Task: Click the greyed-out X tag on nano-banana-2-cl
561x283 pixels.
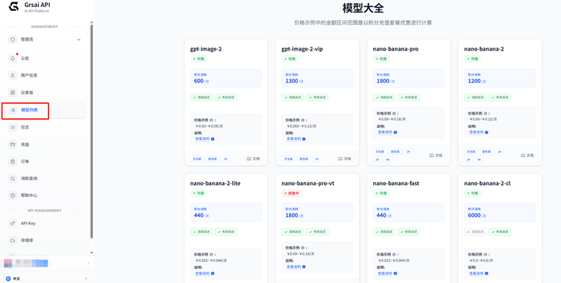Action: pos(475,232)
